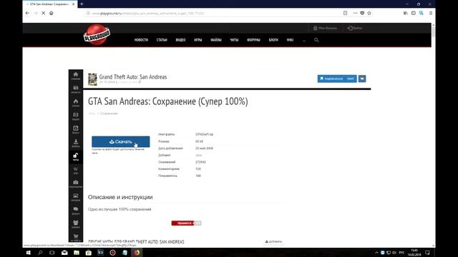This screenshot has width=458, height=257.
Task: Click the browser back arrow
Action: click(27, 13)
